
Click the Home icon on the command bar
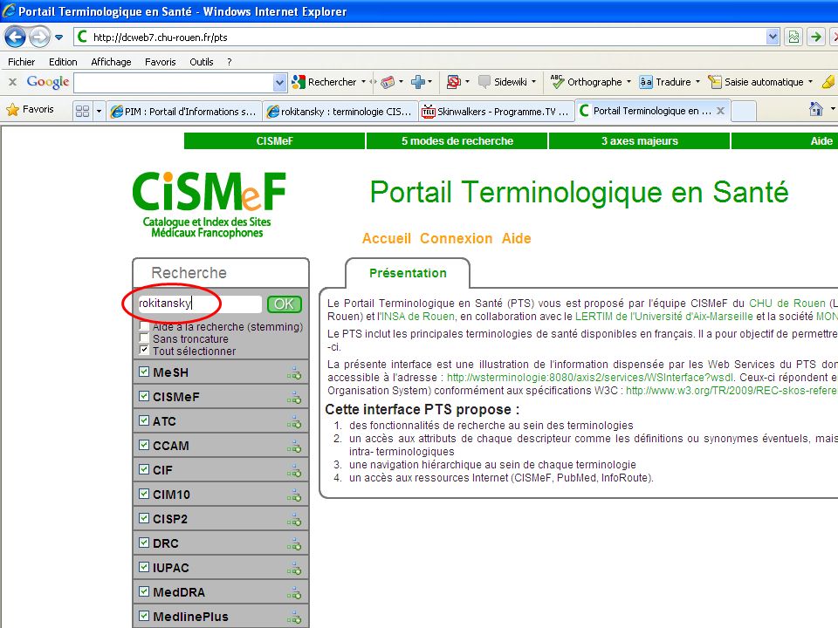[x=816, y=110]
